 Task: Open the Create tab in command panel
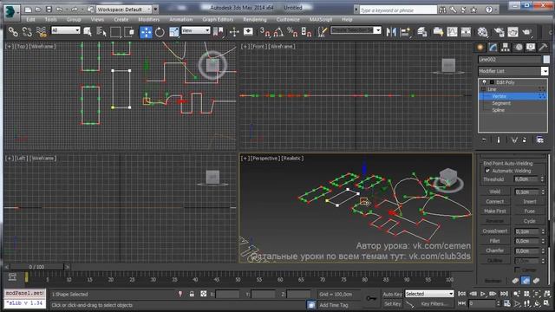(480, 48)
